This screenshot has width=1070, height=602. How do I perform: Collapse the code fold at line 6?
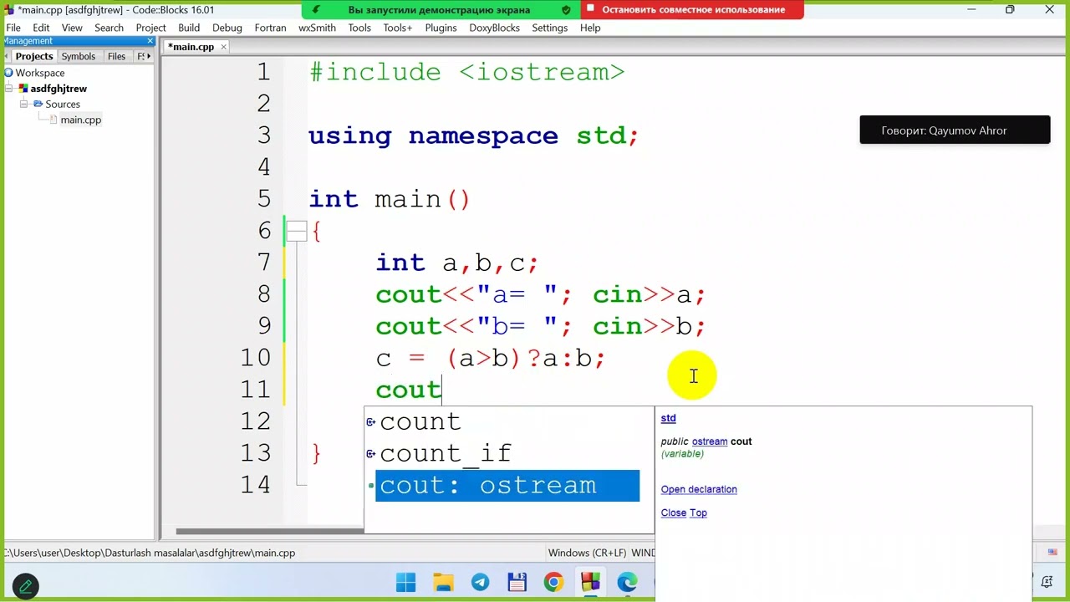[x=297, y=232]
